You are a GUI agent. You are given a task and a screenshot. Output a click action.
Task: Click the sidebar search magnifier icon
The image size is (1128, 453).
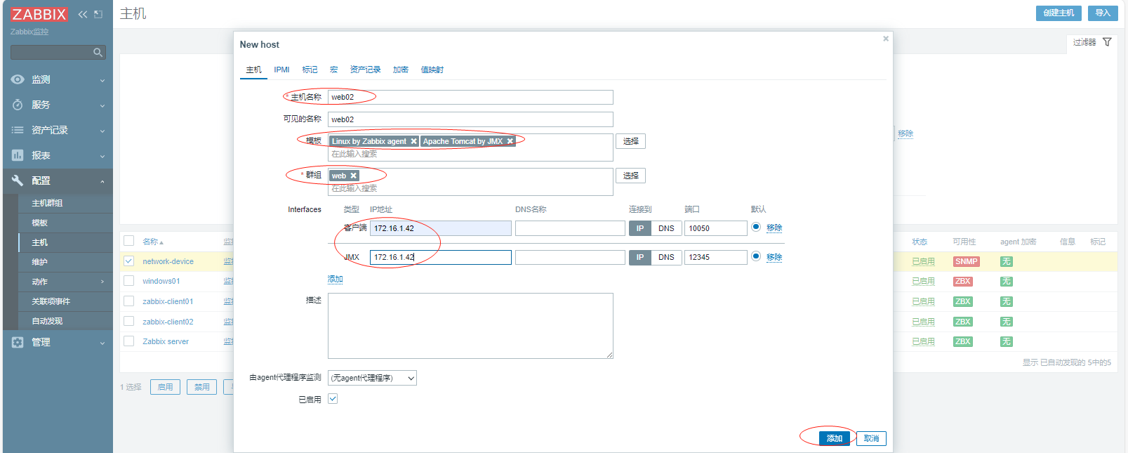tap(98, 53)
